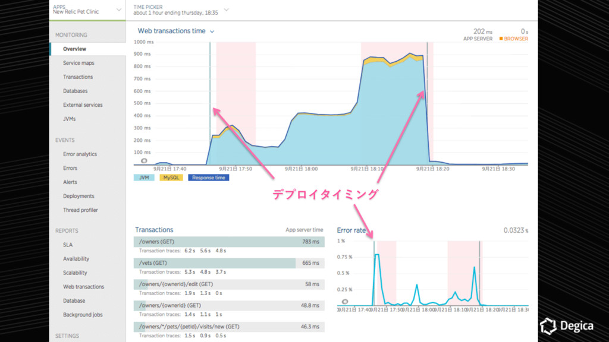Open the Time Picker chevron

(227, 9)
